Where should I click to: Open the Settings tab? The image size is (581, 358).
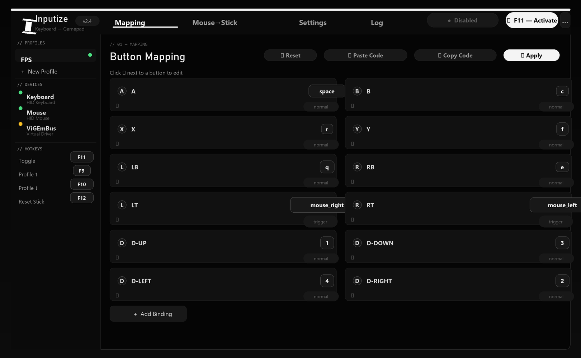[x=313, y=23]
